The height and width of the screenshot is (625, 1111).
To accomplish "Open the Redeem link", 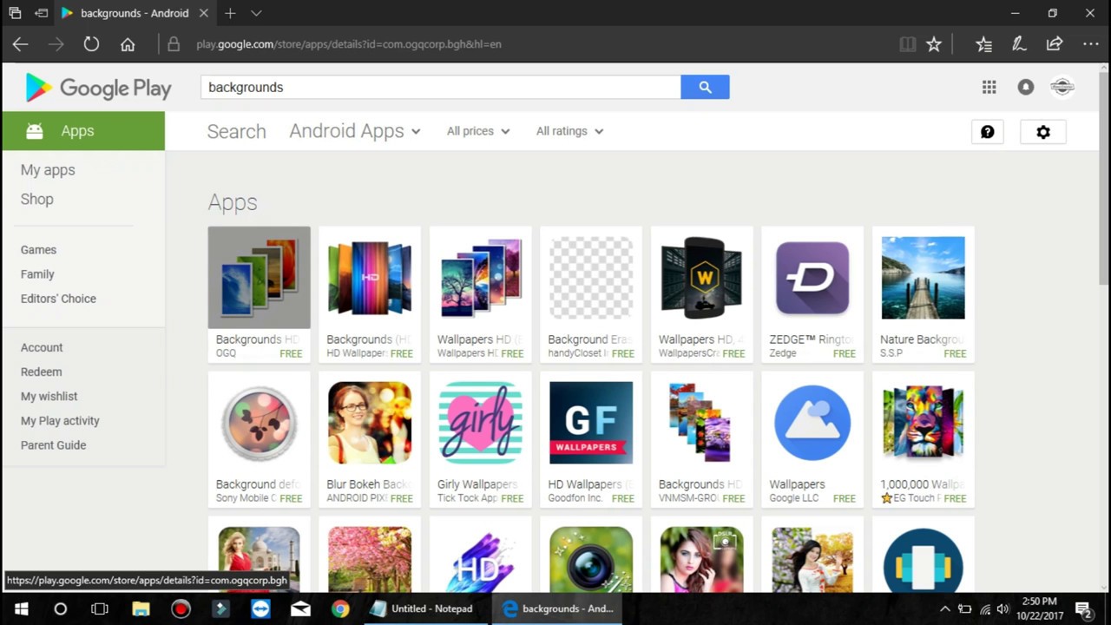I will (41, 372).
